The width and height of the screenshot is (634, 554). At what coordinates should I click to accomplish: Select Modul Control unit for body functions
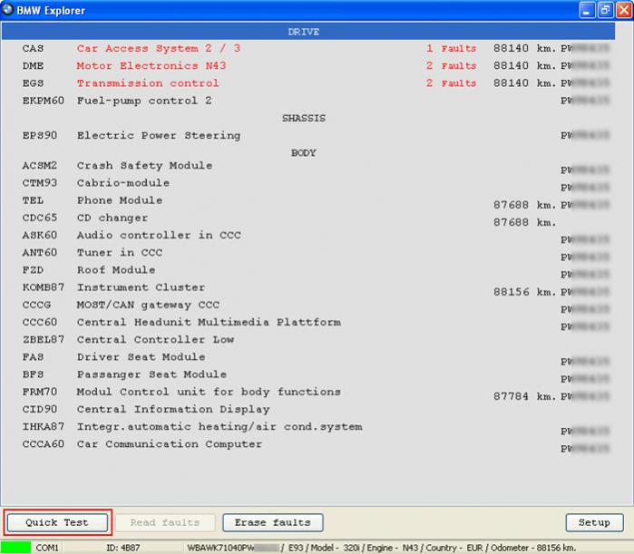coord(308,392)
